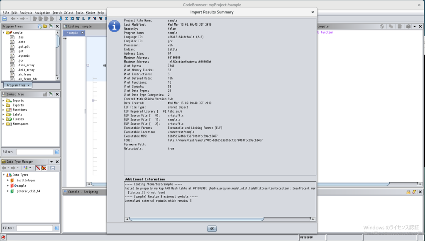Toggle the 'N' filter arrays button in Data Type Manager
This screenshot has height=241, width=425.
tap(38, 168)
